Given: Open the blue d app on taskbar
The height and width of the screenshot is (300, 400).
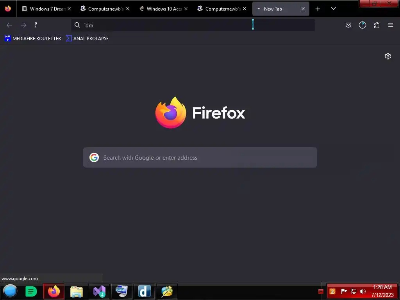Looking at the screenshot, I should [x=145, y=291].
